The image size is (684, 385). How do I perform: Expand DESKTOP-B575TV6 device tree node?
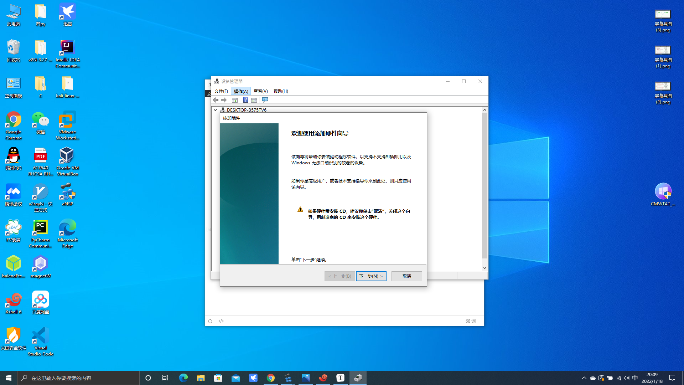[216, 109]
